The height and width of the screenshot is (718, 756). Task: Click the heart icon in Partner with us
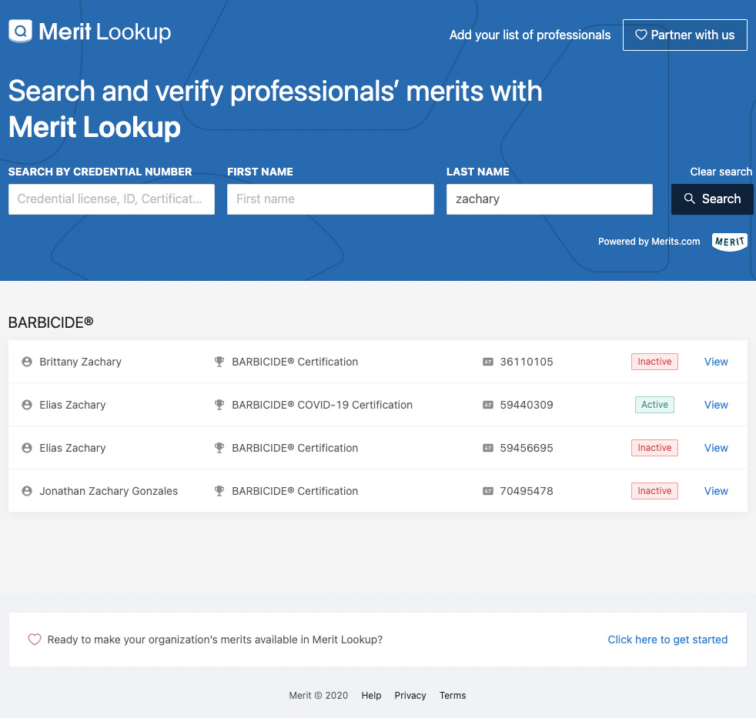(641, 35)
